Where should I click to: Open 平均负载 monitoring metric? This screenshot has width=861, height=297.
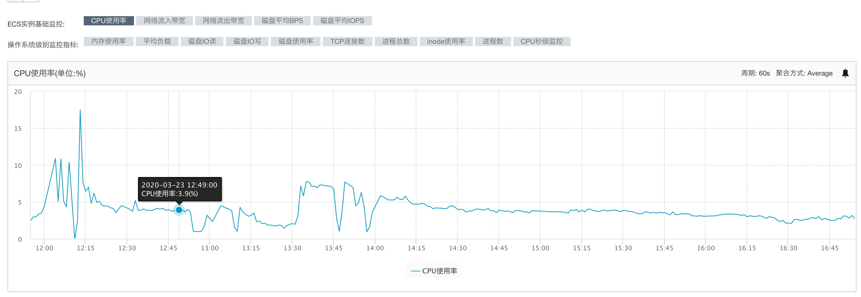tap(157, 42)
